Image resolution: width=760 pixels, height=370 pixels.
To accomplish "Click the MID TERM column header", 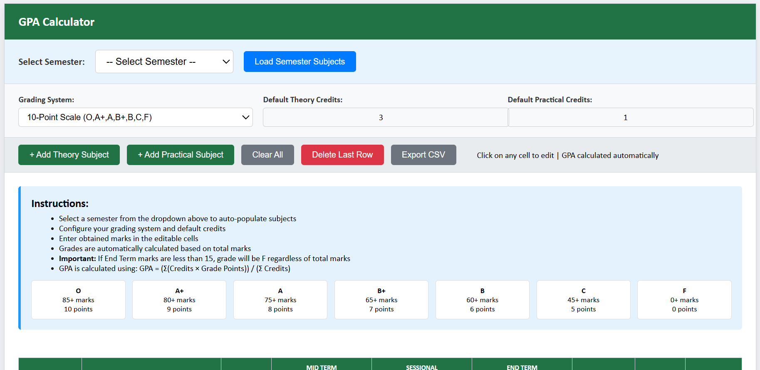I will [x=322, y=366].
